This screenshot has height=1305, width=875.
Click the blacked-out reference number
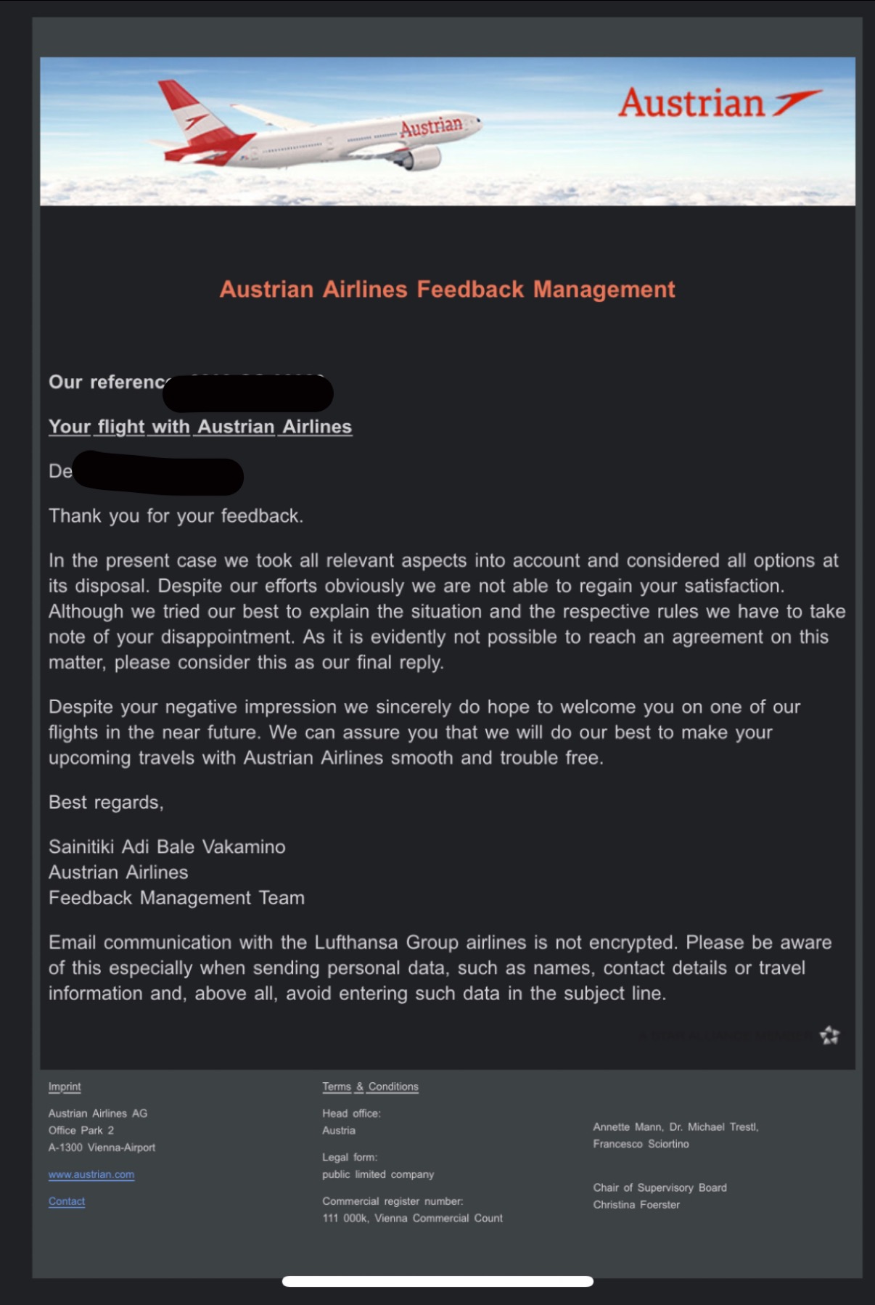(248, 393)
